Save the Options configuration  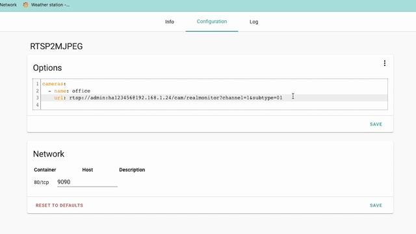click(x=376, y=124)
